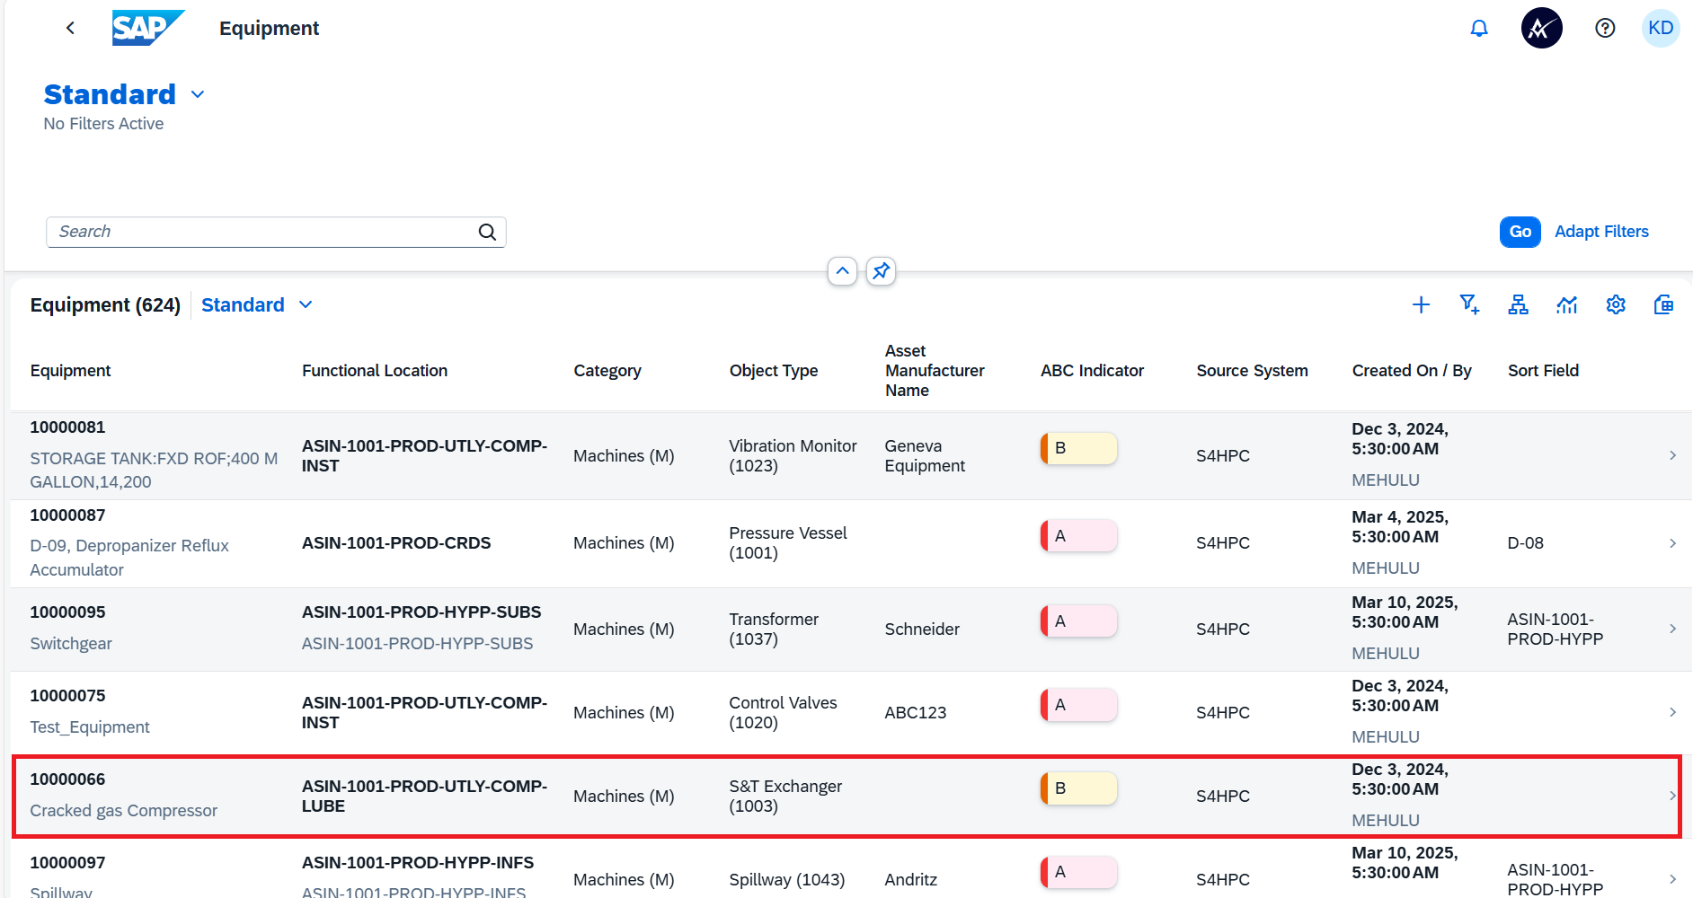Click the Search input field

pyautogui.click(x=276, y=232)
